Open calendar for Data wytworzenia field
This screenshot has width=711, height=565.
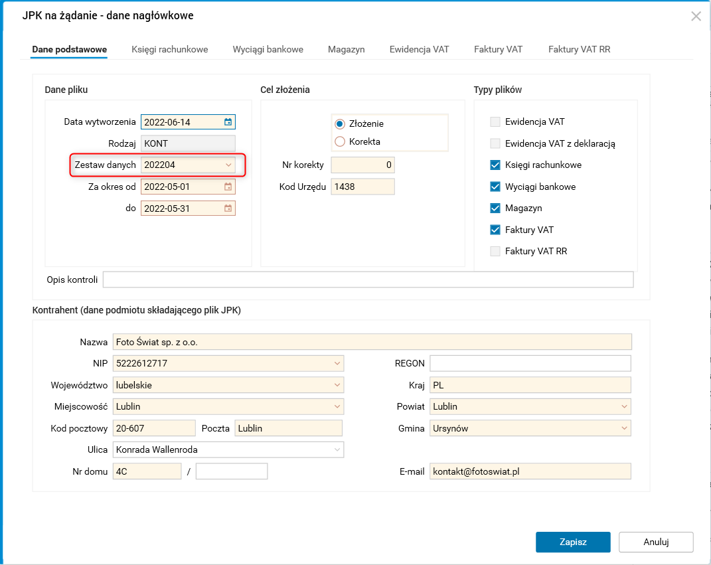pos(228,122)
